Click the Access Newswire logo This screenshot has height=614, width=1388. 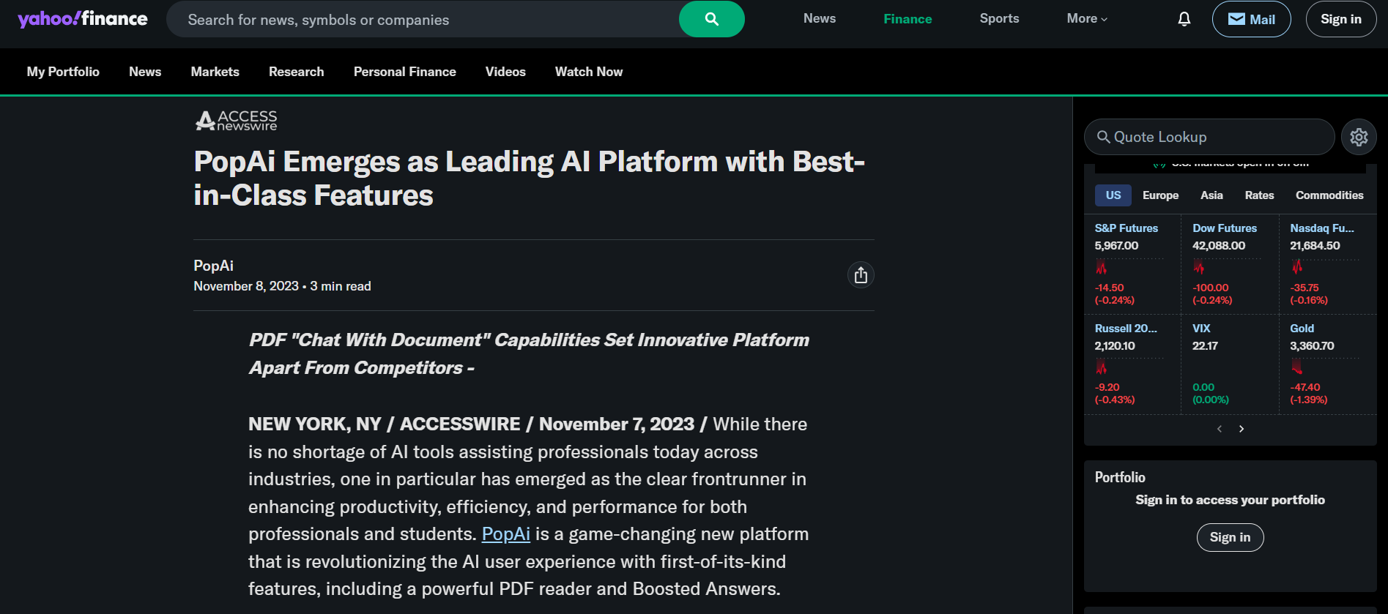[x=236, y=121]
